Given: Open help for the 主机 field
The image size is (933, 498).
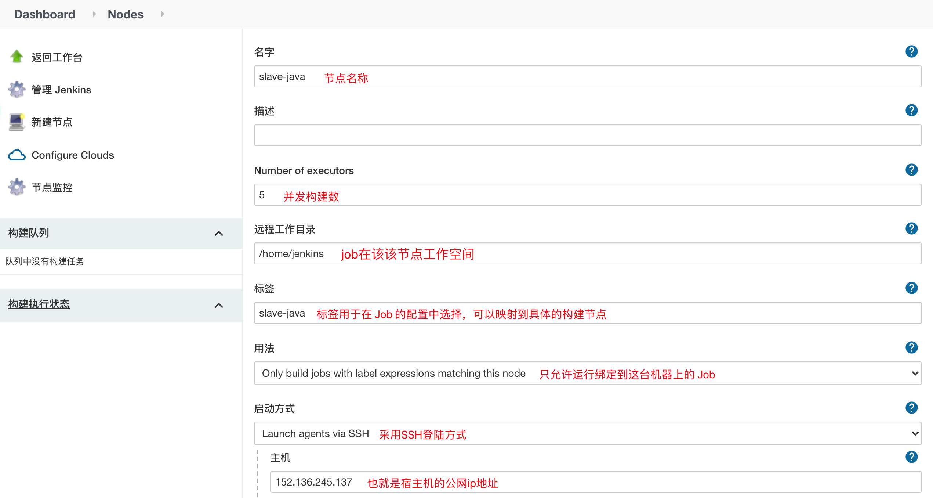Looking at the screenshot, I should [911, 457].
